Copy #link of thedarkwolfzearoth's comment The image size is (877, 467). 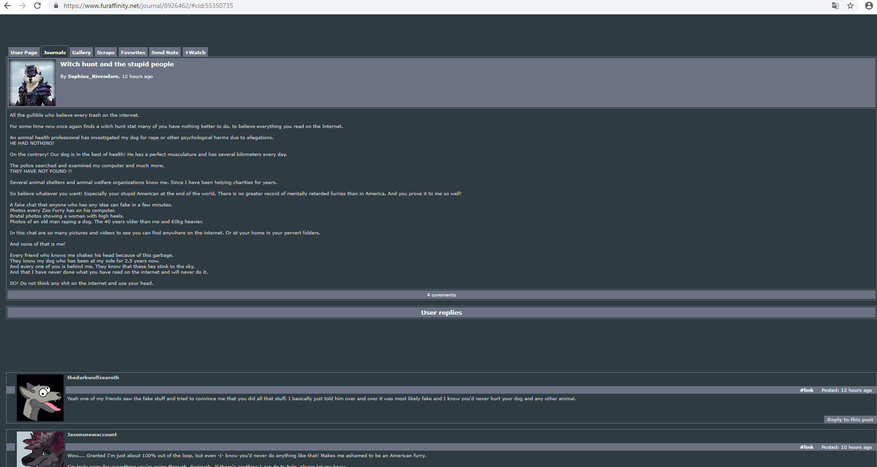[806, 390]
